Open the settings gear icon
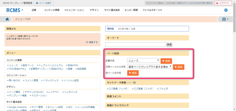 (226, 10)
